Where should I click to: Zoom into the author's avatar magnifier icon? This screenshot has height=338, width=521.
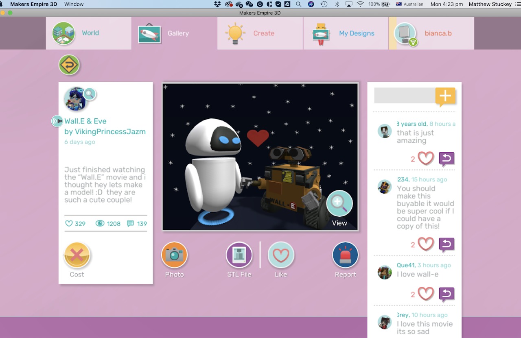pos(90,94)
